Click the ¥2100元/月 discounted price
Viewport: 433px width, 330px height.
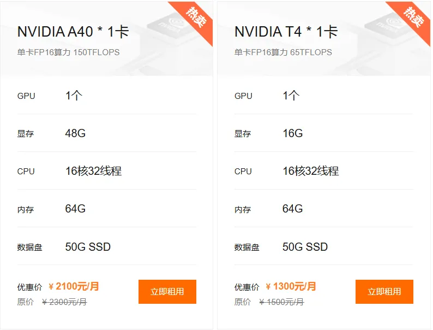point(74,286)
